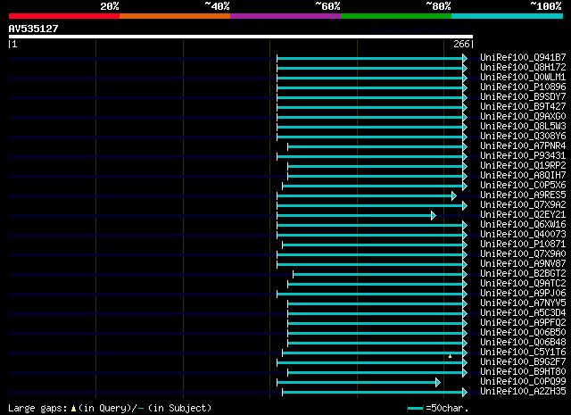Click the red 20% identity color swatch
This screenshot has height=415, width=571.
tap(64, 16)
